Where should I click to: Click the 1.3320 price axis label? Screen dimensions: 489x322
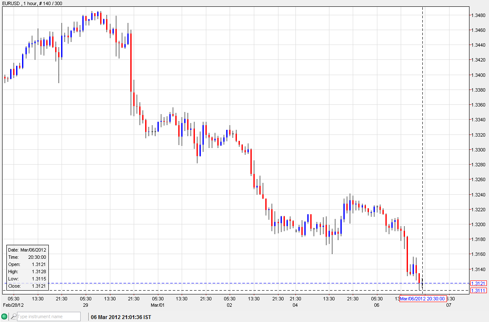point(478,135)
